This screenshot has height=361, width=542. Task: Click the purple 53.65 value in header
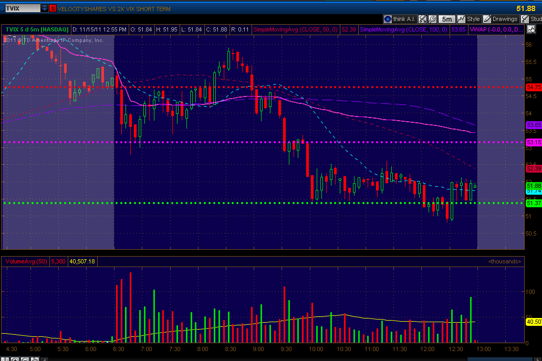(x=458, y=30)
